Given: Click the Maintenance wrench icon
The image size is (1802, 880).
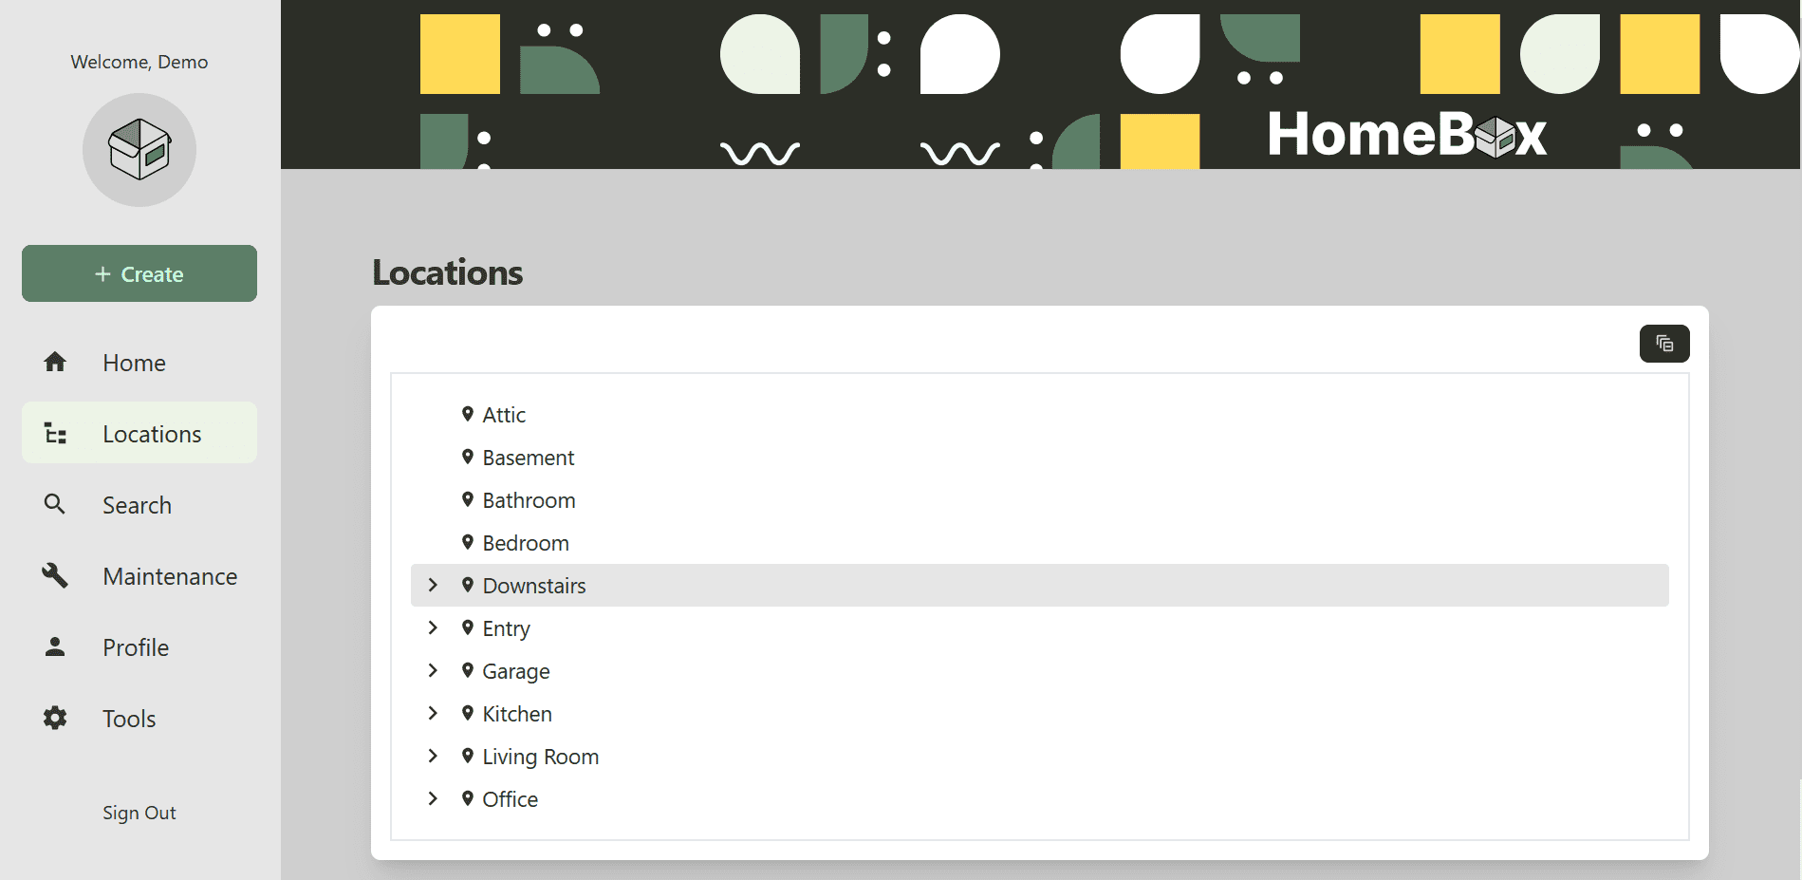Looking at the screenshot, I should (x=55, y=575).
